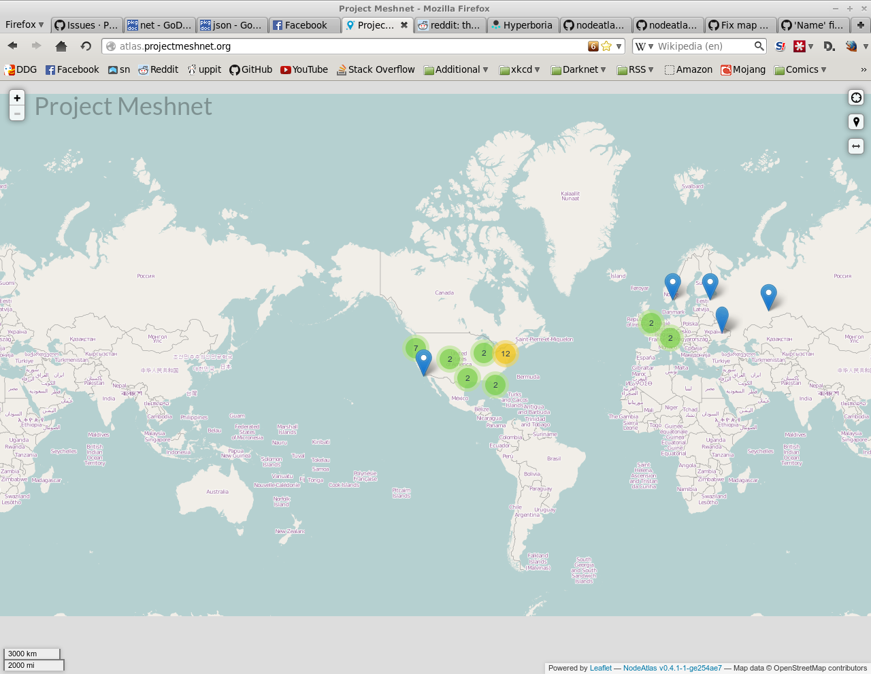Open the browser home page

tap(61, 46)
